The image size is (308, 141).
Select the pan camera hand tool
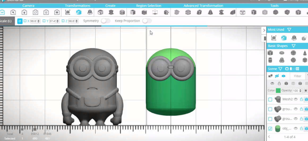point(24,12)
